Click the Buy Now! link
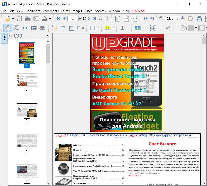Screen dimensions: 207x186 click(x=138, y=11)
